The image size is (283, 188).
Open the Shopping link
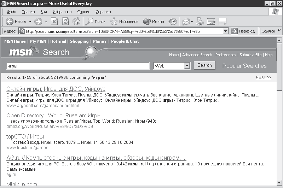click(x=79, y=41)
